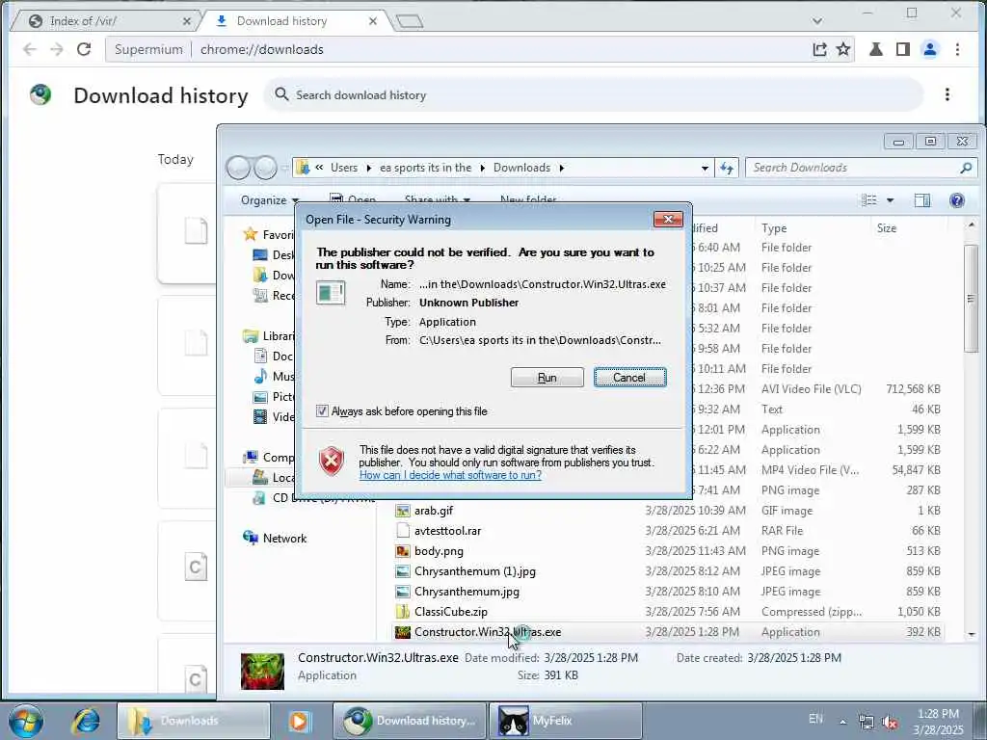
Task: Launch Internet Explorer from taskbar
Action: coord(86,721)
